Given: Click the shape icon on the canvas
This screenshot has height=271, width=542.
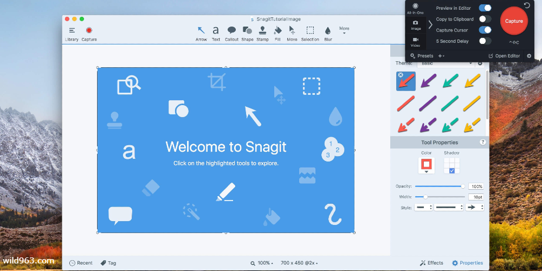Looking at the screenshot, I should pos(178,108).
